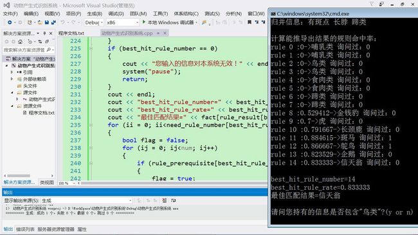The height and width of the screenshot is (235, 418).
Task: Select 程序文档.txt in Solution Explorer tree
Action: 41,113
